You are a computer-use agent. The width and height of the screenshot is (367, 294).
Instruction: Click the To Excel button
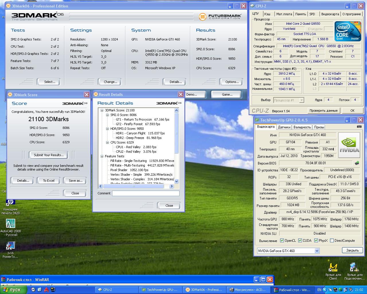click(49, 181)
